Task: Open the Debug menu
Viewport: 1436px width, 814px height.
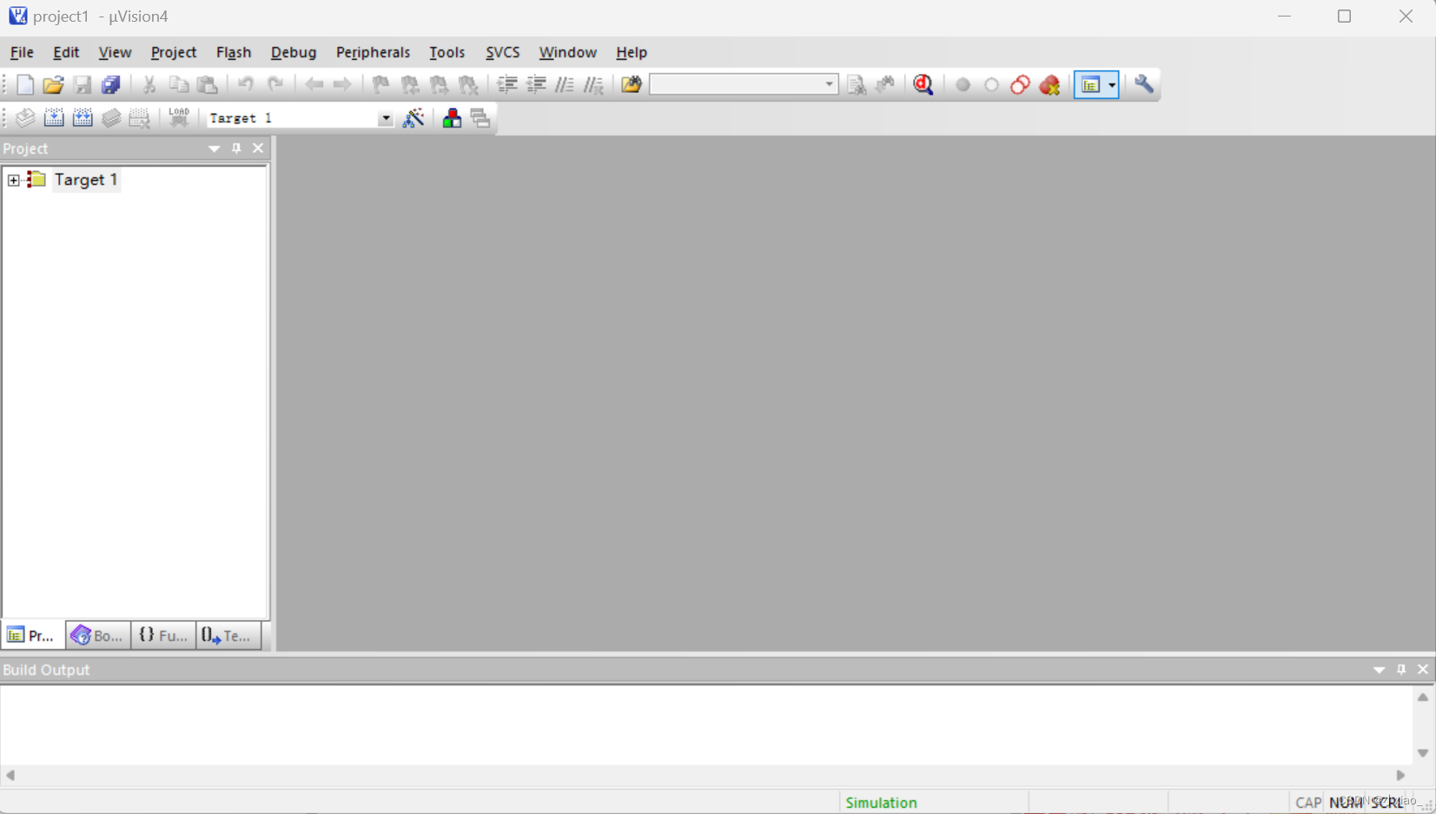Action: click(x=294, y=52)
